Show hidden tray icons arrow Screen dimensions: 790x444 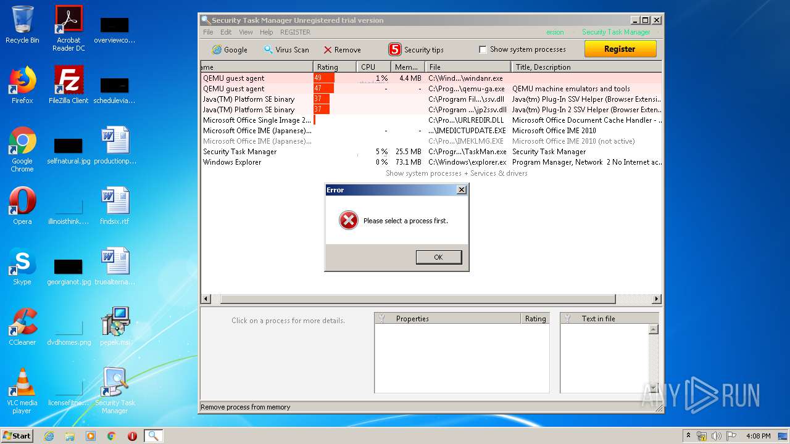coord(689,435)
